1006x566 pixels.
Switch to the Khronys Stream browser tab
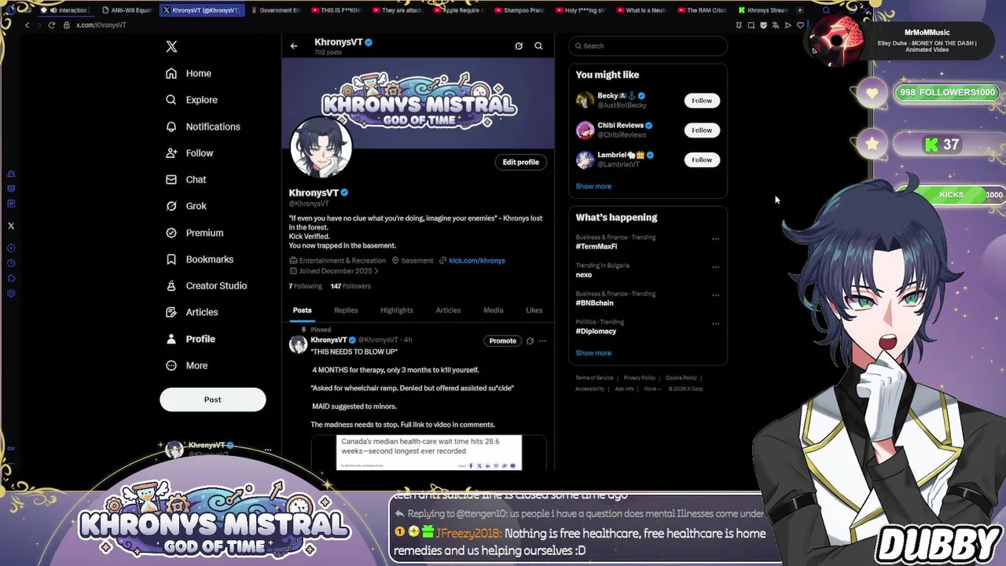pyautogui.click(x=762, y=10)
